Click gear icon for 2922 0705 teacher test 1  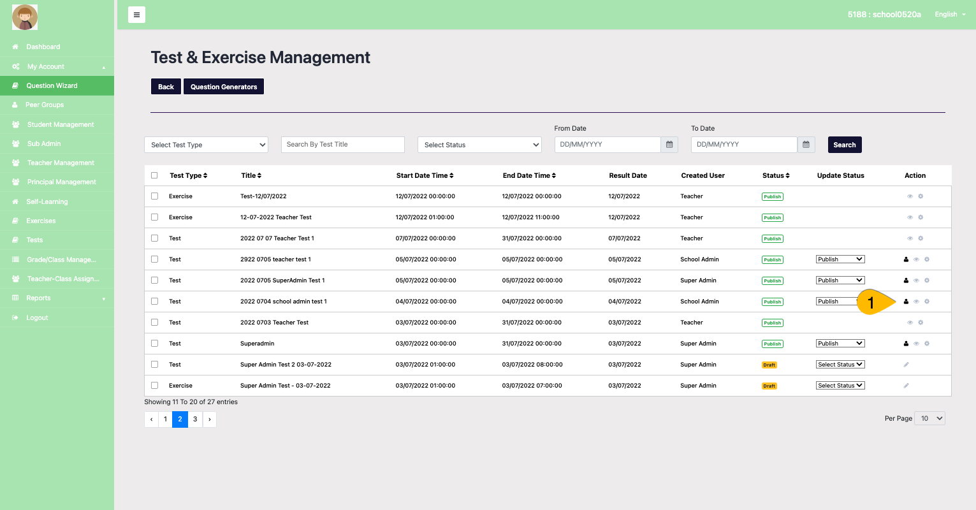click(927, 259)
